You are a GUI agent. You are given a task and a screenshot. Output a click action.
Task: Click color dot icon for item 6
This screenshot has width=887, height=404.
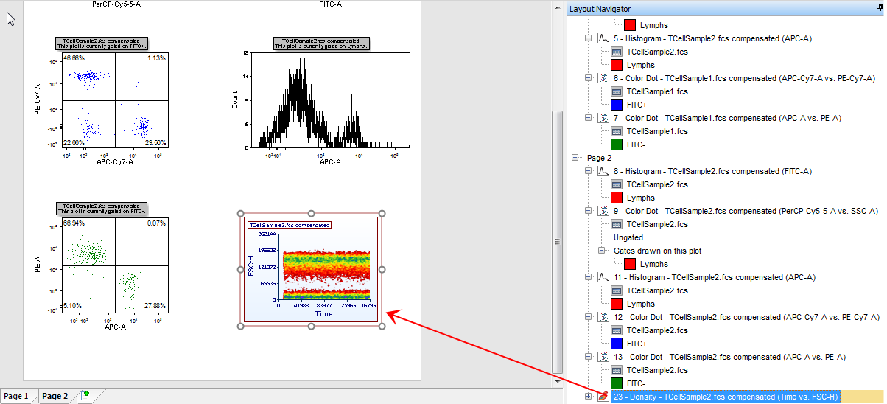pyautogui.click(x=602, y=78)
